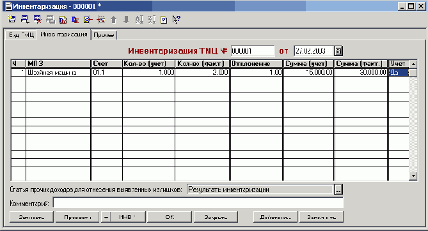This screenshot has height=231, width=428.
Task: Open selection list for Результаты инвентаризации field
Action: [338, 190]
